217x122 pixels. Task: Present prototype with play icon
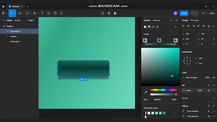tap(203, 13)
